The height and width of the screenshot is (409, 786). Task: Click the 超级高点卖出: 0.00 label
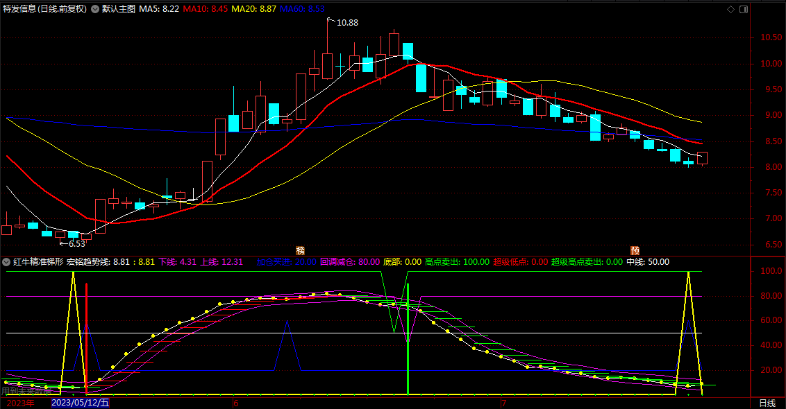587,262
